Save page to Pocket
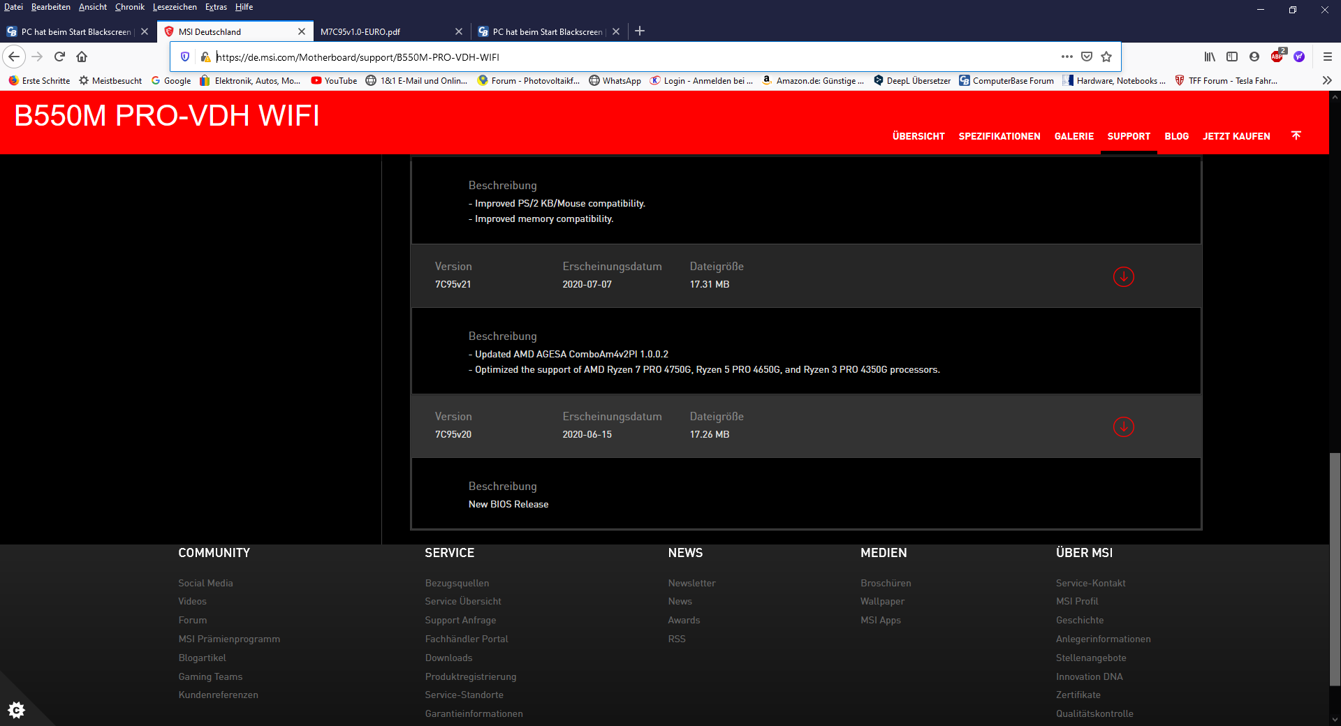1341x726 pixels. (x=1087, y=57)
